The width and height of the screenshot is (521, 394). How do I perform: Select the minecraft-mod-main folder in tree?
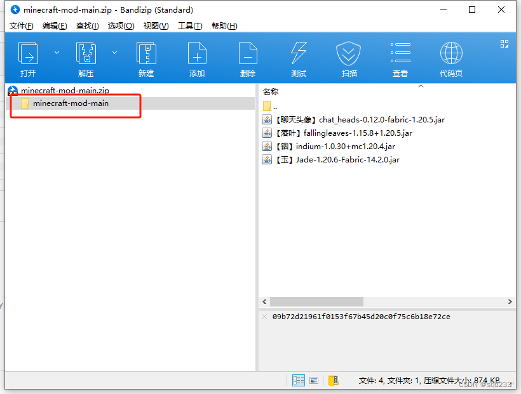[x=71, y=103]
